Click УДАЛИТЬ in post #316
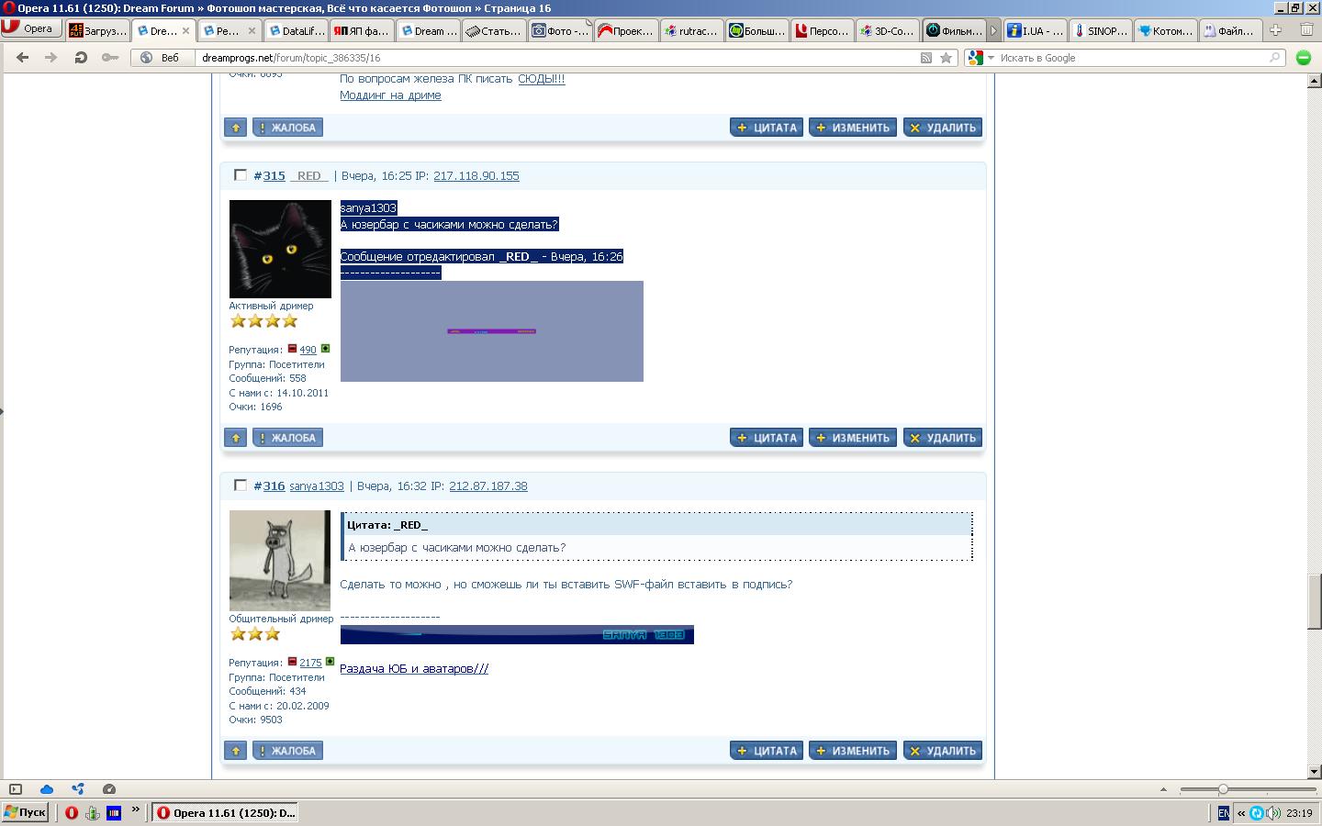 (943, 751)
